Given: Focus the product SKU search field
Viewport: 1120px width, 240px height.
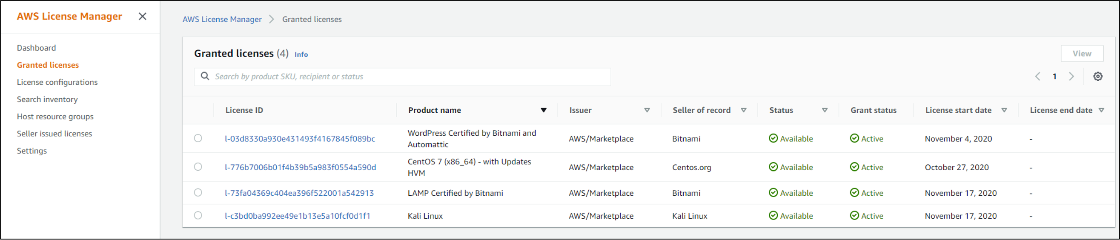Looking at the screenshot, I should click(409, 77).
